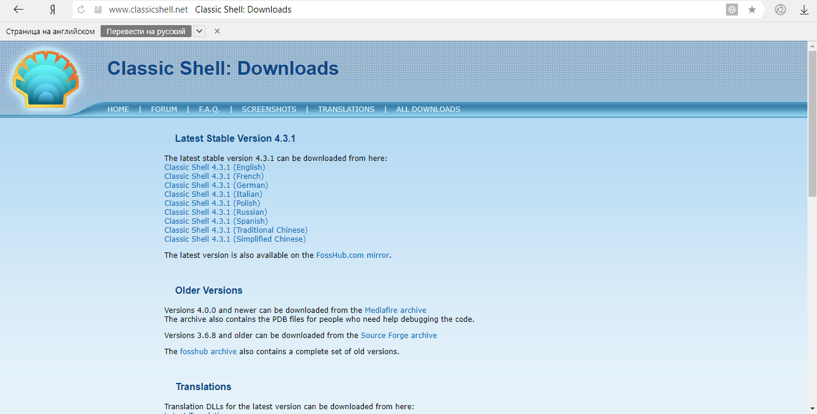Download Classic Shell 4.3.1 (Russian)
817x414 pixels.
[x=216, y=212]
